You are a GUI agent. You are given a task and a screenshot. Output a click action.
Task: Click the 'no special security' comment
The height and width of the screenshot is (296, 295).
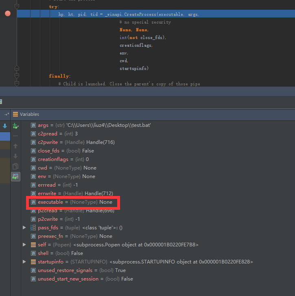(x=145, y=22)
